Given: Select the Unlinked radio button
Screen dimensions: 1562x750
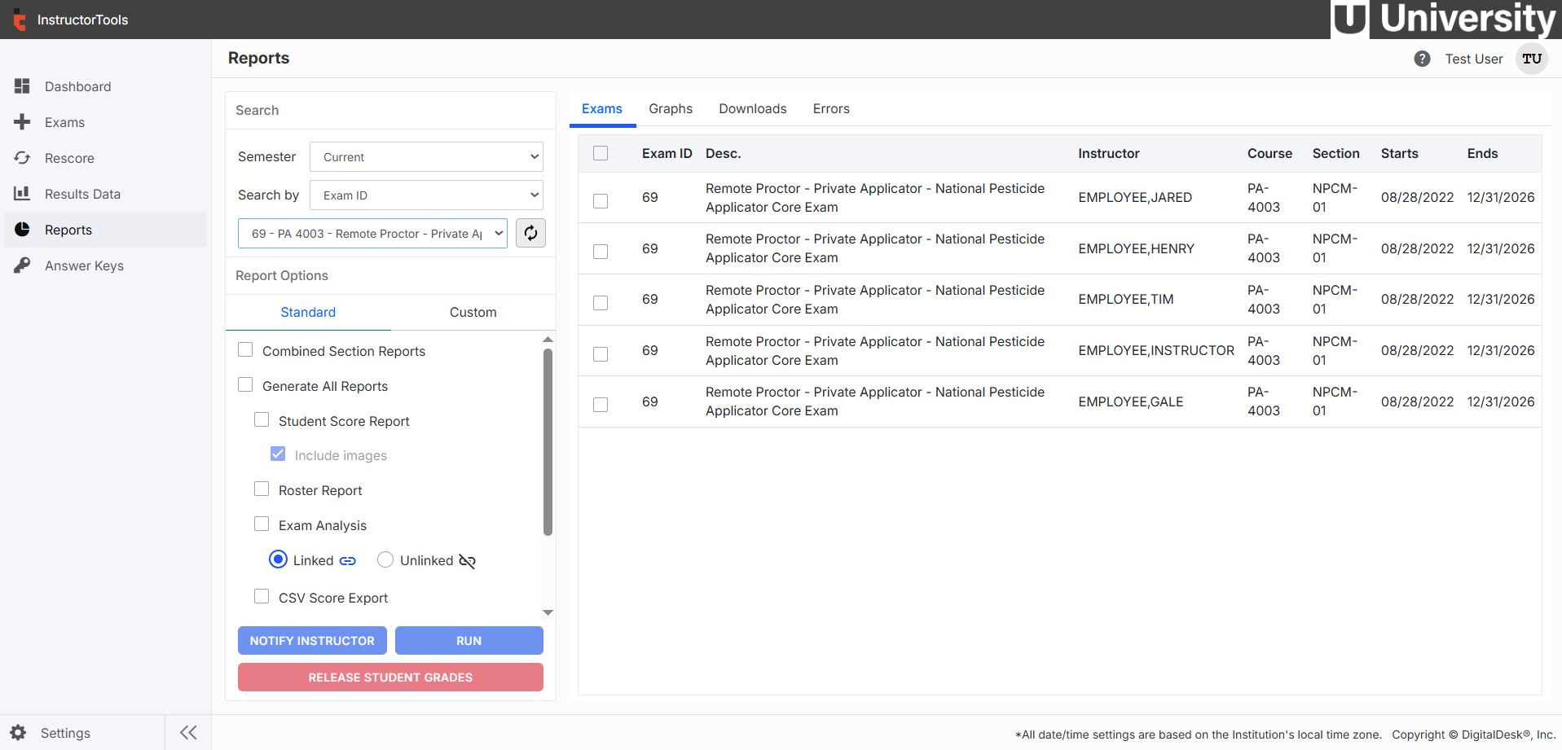Looking at the screenshot, I should click(385, 559).
